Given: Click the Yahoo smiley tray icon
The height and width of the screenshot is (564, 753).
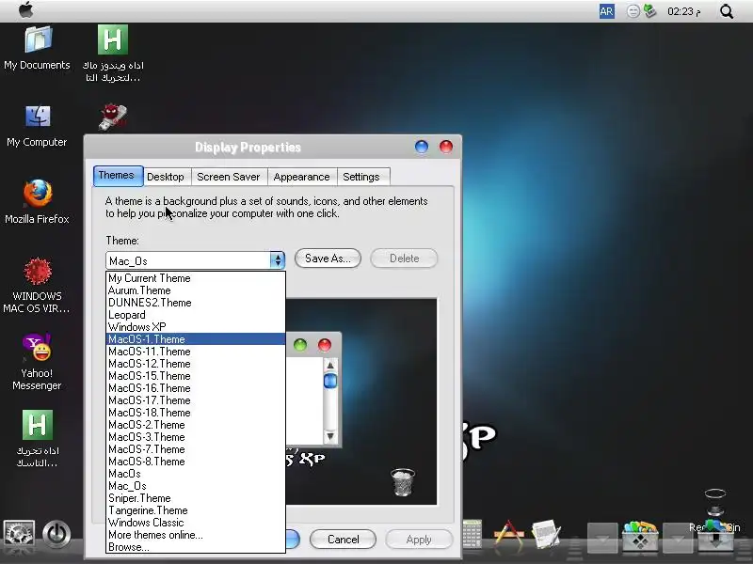Looking at the screenshot, I should point(633,11).
